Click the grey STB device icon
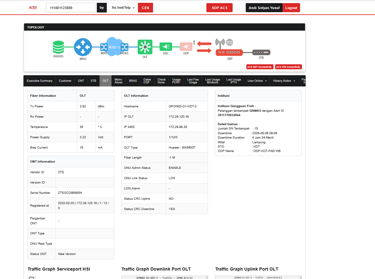This screenshot has height=279, width=375. [x=261, y=52]
